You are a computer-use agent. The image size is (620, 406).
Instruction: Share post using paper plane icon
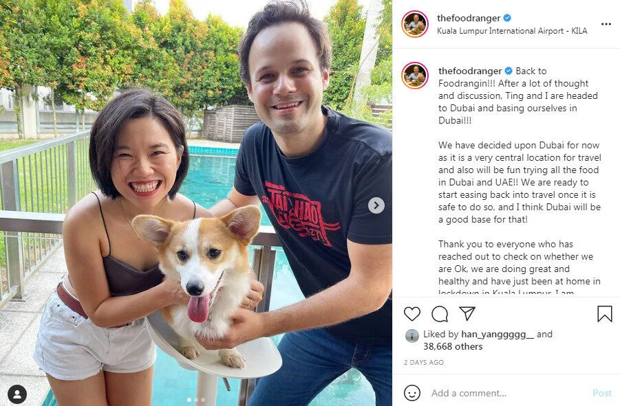467,314
